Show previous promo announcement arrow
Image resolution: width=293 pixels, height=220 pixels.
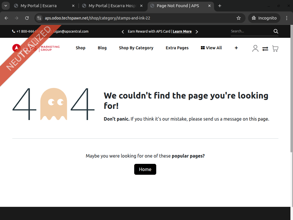tap(123, 32)
